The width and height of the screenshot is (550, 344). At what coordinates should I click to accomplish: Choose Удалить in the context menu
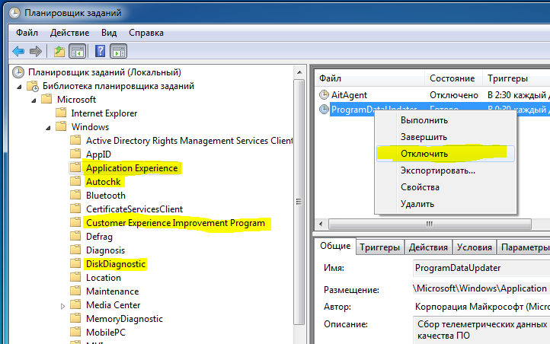[x=446, y=204]
